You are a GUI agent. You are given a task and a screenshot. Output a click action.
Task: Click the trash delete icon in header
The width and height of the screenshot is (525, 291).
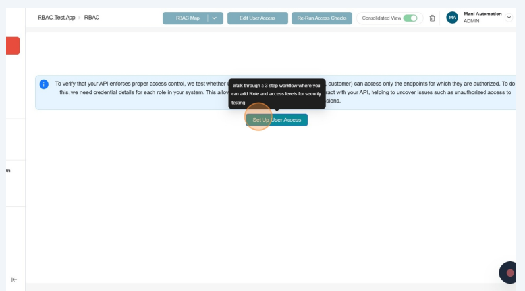432,18
